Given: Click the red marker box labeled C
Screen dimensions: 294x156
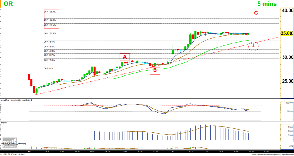Looking at the screenshot, I should [256, 13].
